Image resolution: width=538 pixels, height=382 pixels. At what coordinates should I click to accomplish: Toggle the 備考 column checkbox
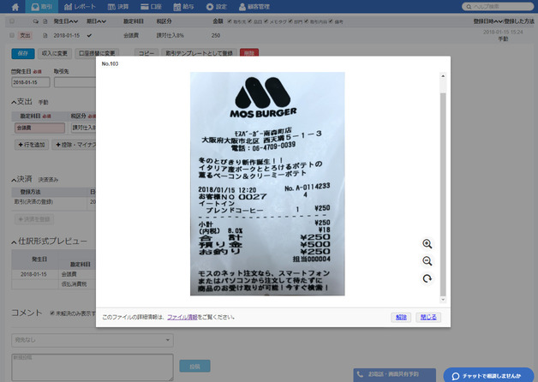[x=331, y=21]
